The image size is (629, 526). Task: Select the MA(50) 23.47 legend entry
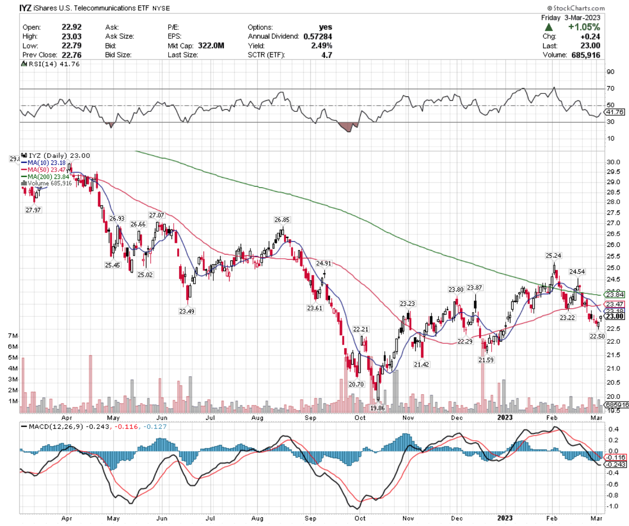[44, 169]
